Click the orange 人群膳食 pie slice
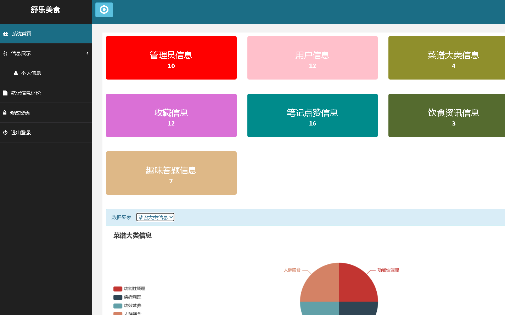Viewport: 505px width, 315px height. pyautogui.click(x=322, y=285)
